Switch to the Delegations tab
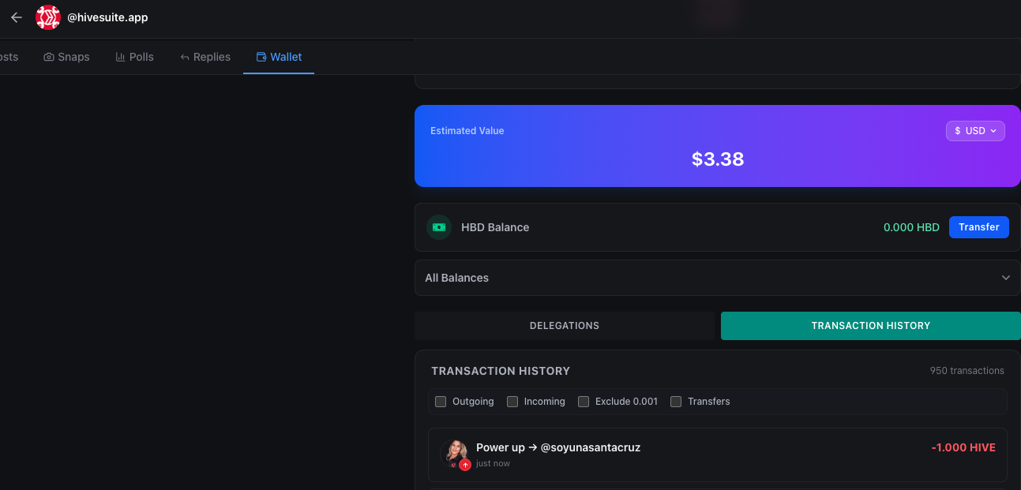Screen dimensions: 1021x490 coord(565,326)
